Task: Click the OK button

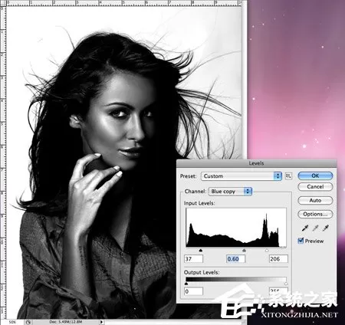Action: tap(315, 176)
